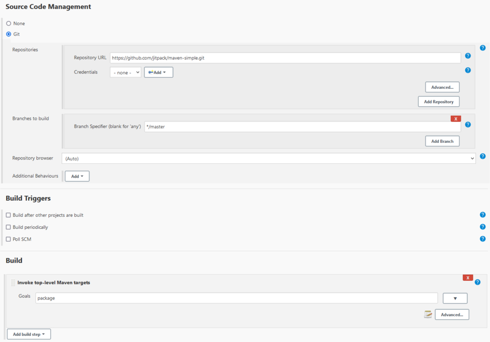The height and width of the screenshot is (342, 490).
Task: Enable Build after other projects are built
Action: [x=8, y=215]
